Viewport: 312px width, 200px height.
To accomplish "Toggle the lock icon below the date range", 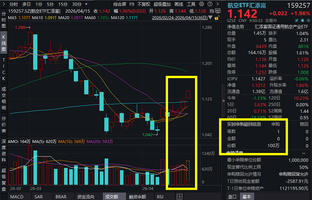I will coord(216,18).
